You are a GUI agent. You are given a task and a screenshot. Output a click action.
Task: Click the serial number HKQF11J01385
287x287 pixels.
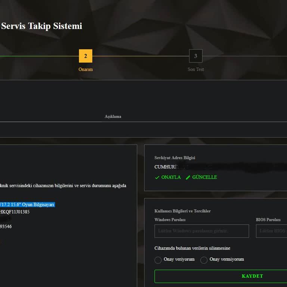[15, 212]
